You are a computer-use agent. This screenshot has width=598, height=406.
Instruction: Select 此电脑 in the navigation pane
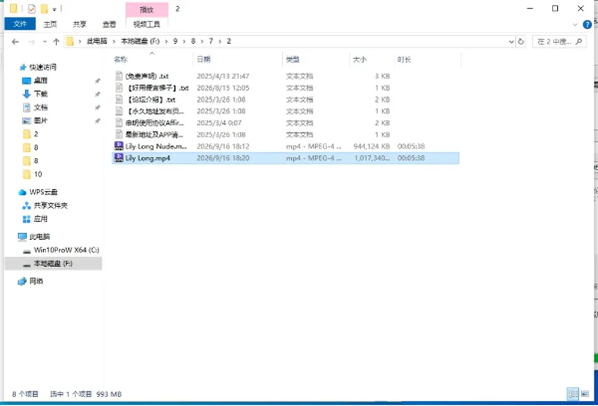point(39,237)
